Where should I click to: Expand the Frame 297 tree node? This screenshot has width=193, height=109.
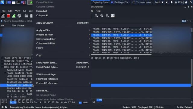pyautogui.click(x=2, y=58)
